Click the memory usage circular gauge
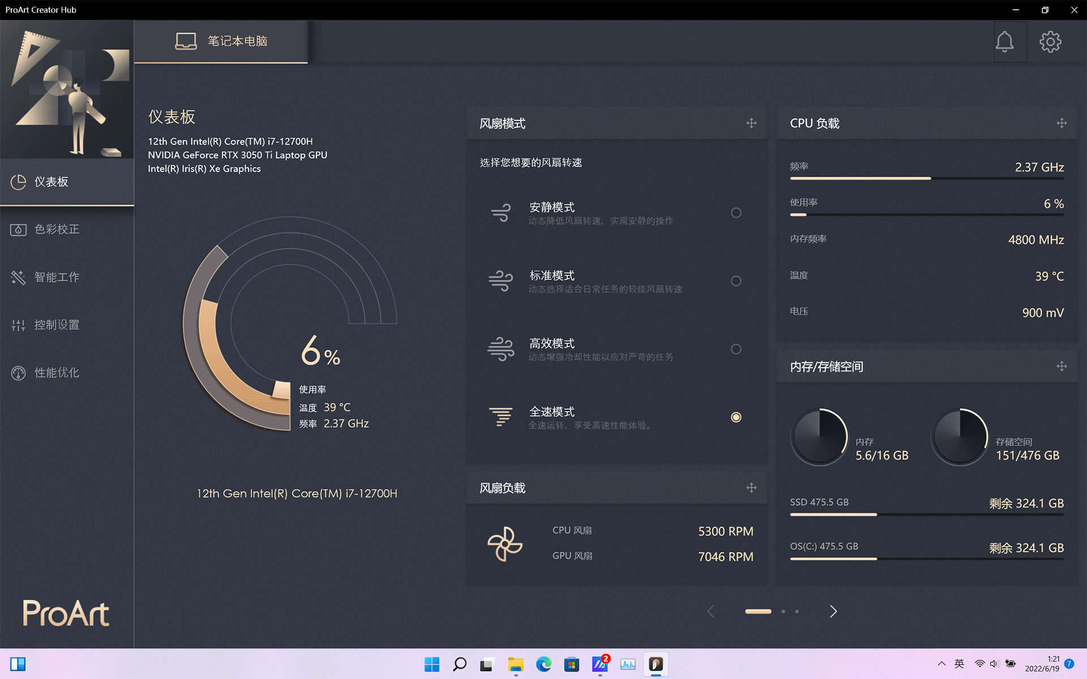The width and height of the screenshot is (1087, 679). (819, 437)
